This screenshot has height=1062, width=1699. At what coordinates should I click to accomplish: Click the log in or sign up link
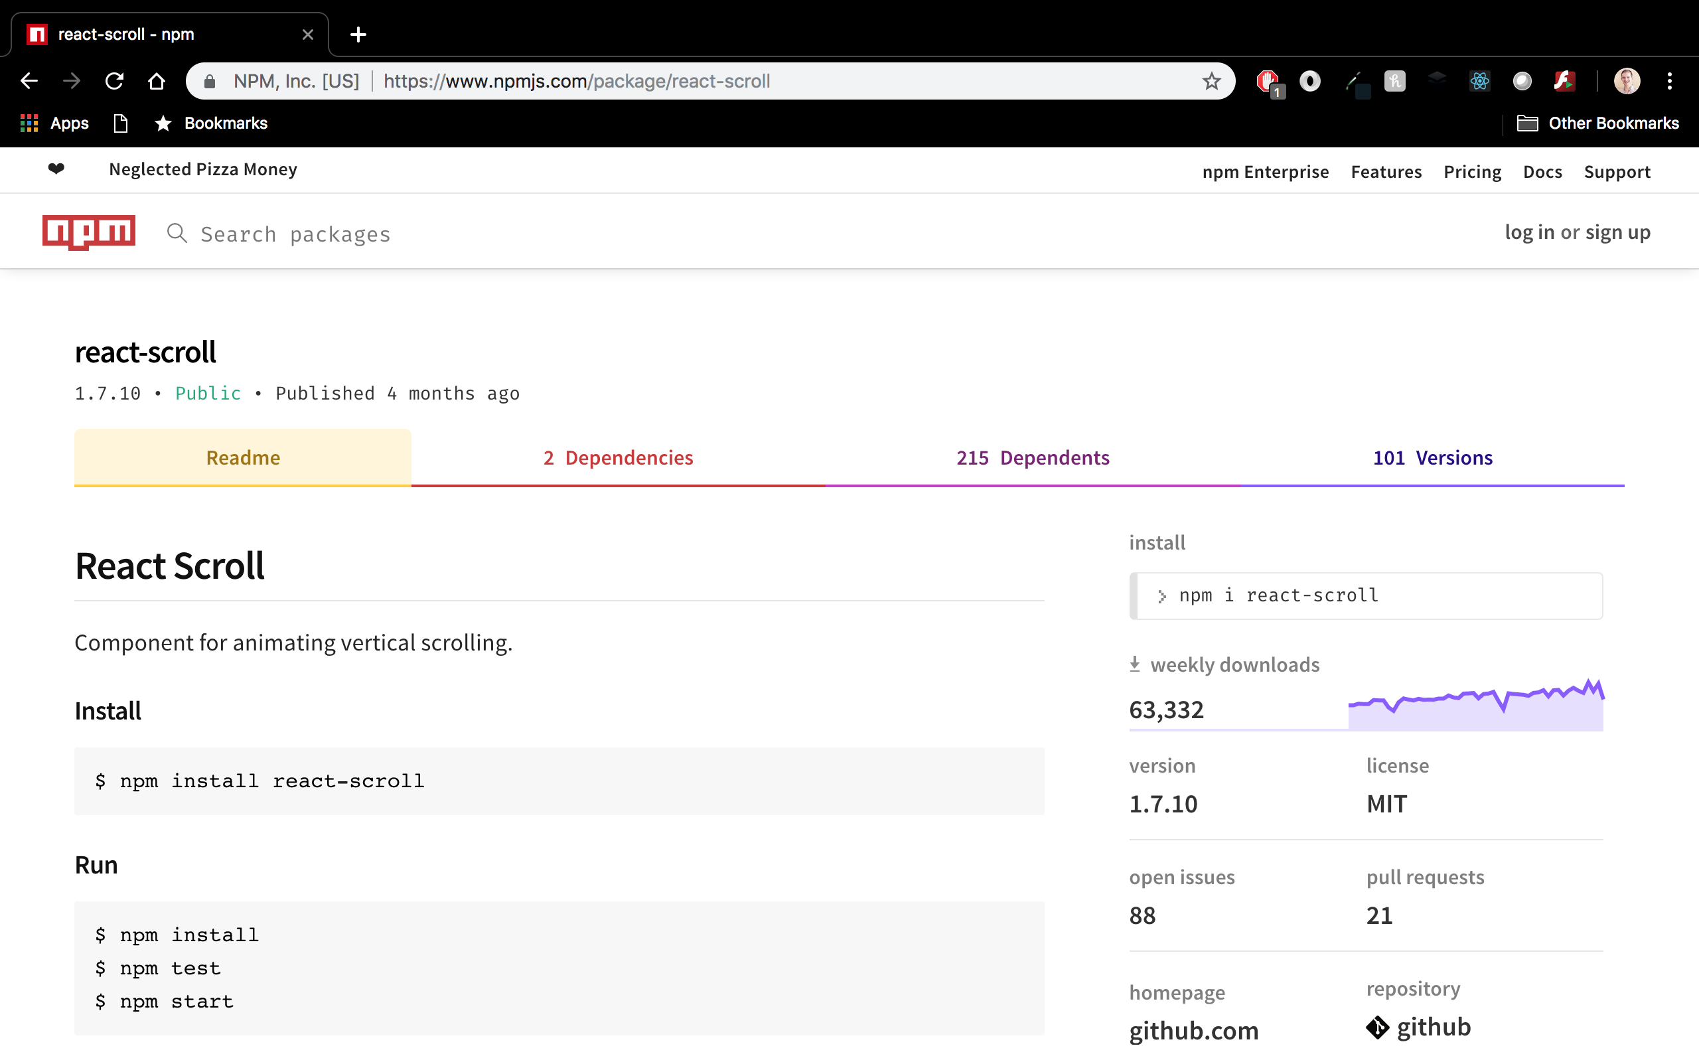coord(1578,231)
